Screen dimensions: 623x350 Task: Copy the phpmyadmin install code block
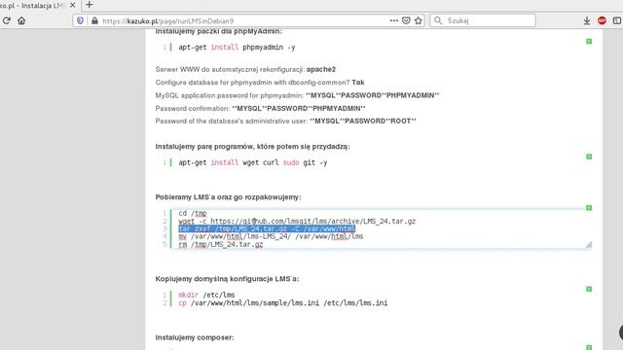pos(589,41)
